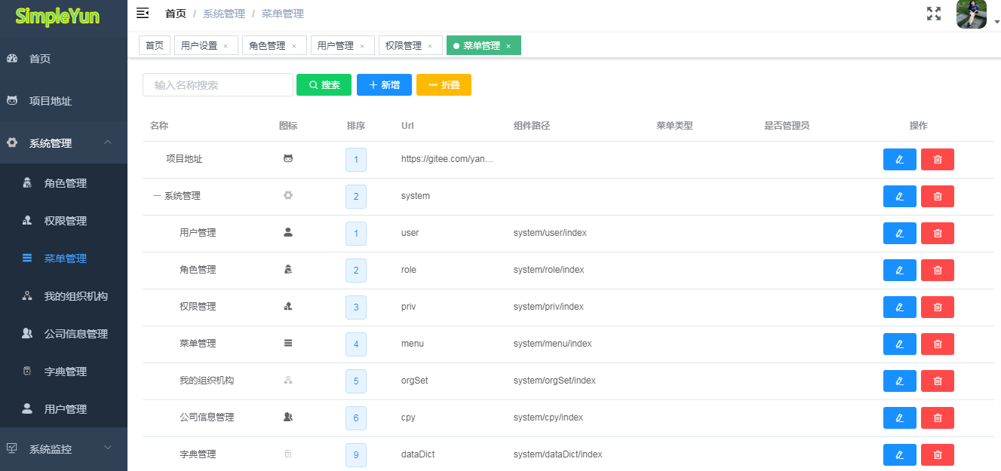Switch to the 首页 tab
The height and width of the screenshot is (471, 1001).
pos(155,46)
